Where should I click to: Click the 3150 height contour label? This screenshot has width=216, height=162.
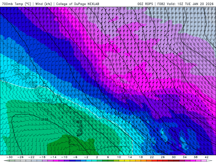(45, 119)
